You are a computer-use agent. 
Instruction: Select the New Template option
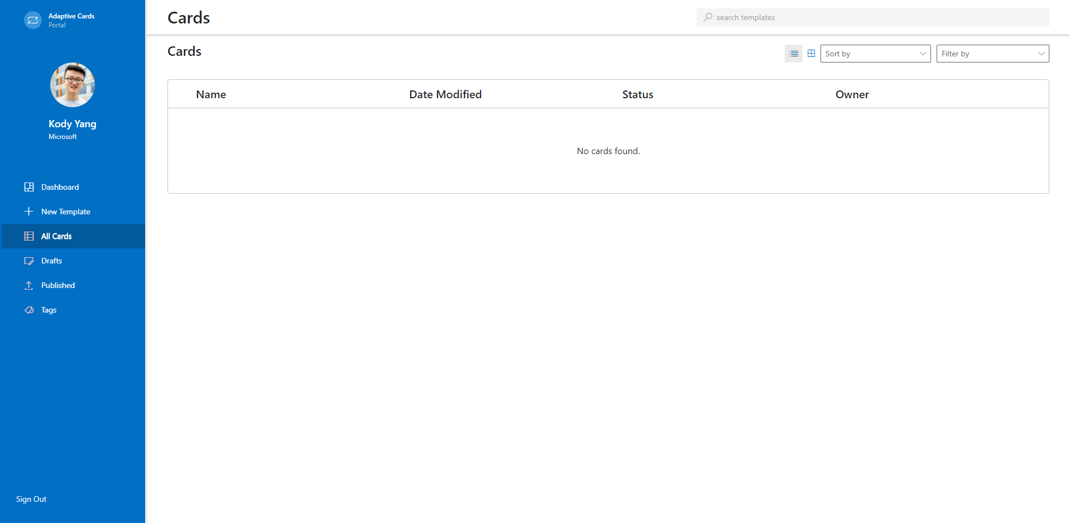point(65,212)
